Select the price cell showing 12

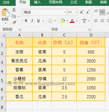click(x=64, y=78)
